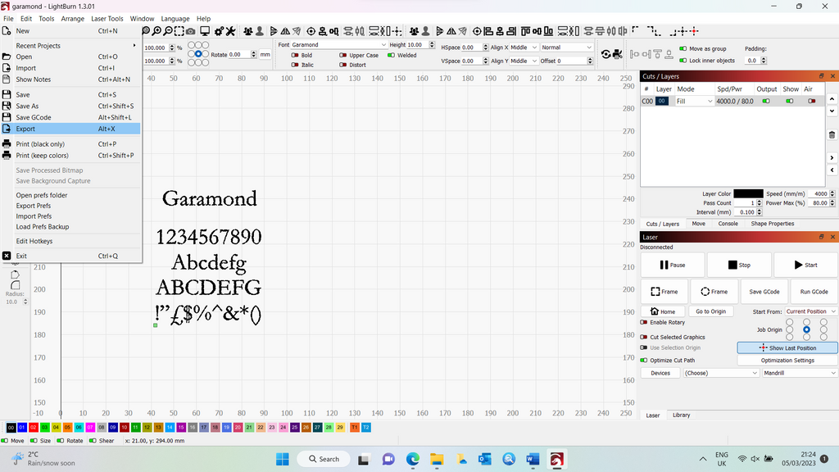This screenshot has width=839, height=472.
Task: Click the Optimization Settings button
Action: 787,360
